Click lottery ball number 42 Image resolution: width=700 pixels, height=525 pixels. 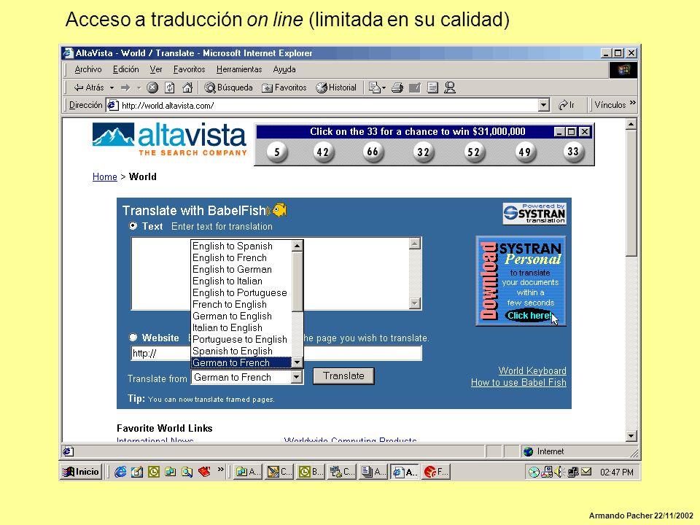click(323, 152)
